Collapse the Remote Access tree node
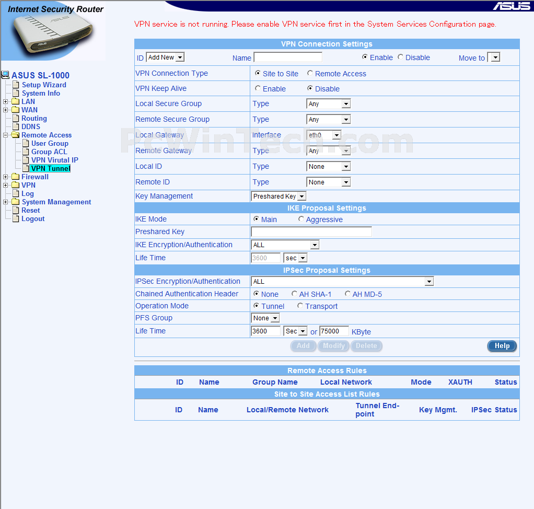This screenshot has width=534, height=509. [x=5, y=135]
